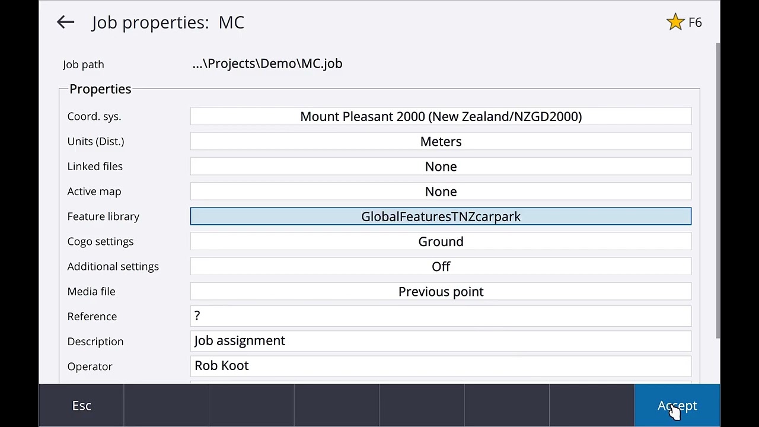
Task: Open the Media file Previous point setting
Action: [x=441, y=291]
